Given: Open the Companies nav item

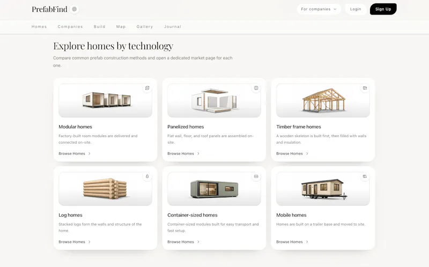Looking at the screenshot, I should (x=70, y=26).
